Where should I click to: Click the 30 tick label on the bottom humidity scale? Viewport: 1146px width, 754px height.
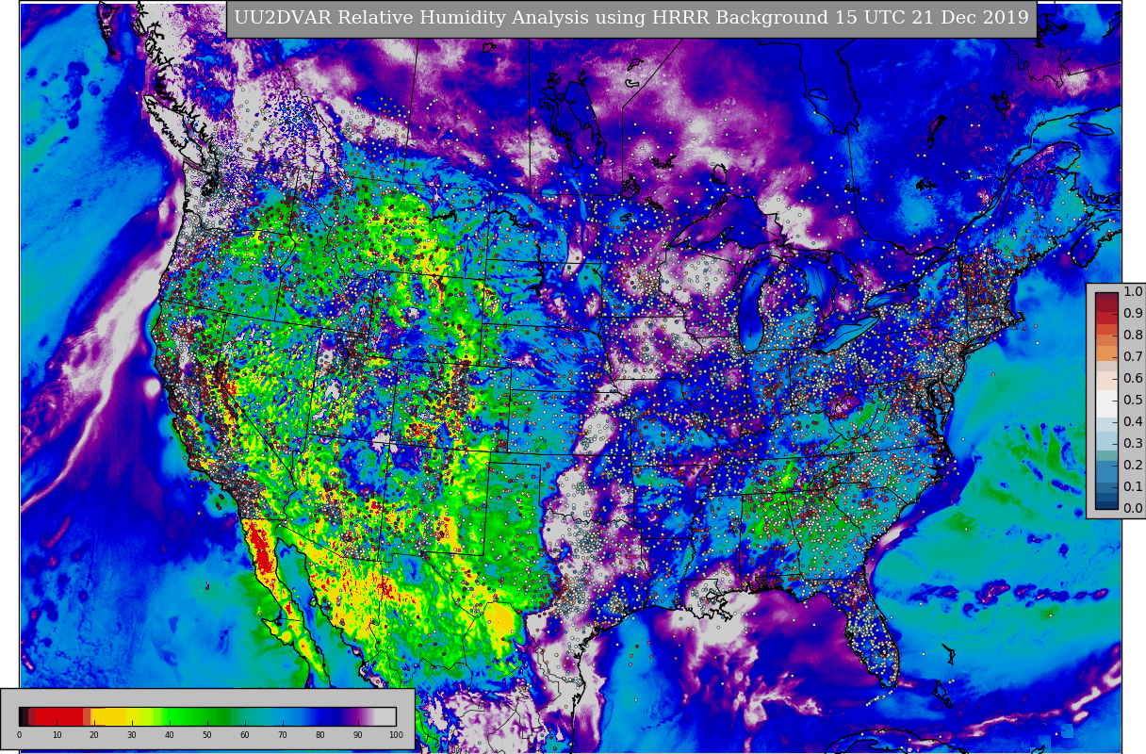[132, 735]
